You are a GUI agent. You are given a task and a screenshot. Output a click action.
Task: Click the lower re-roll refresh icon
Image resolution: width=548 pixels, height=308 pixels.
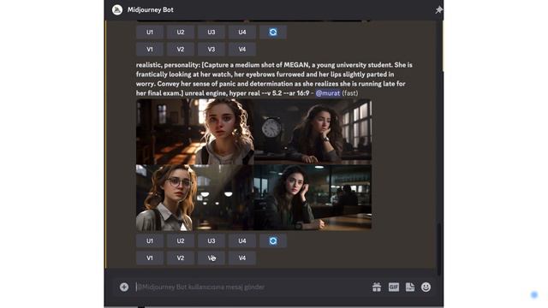point(273,241)
